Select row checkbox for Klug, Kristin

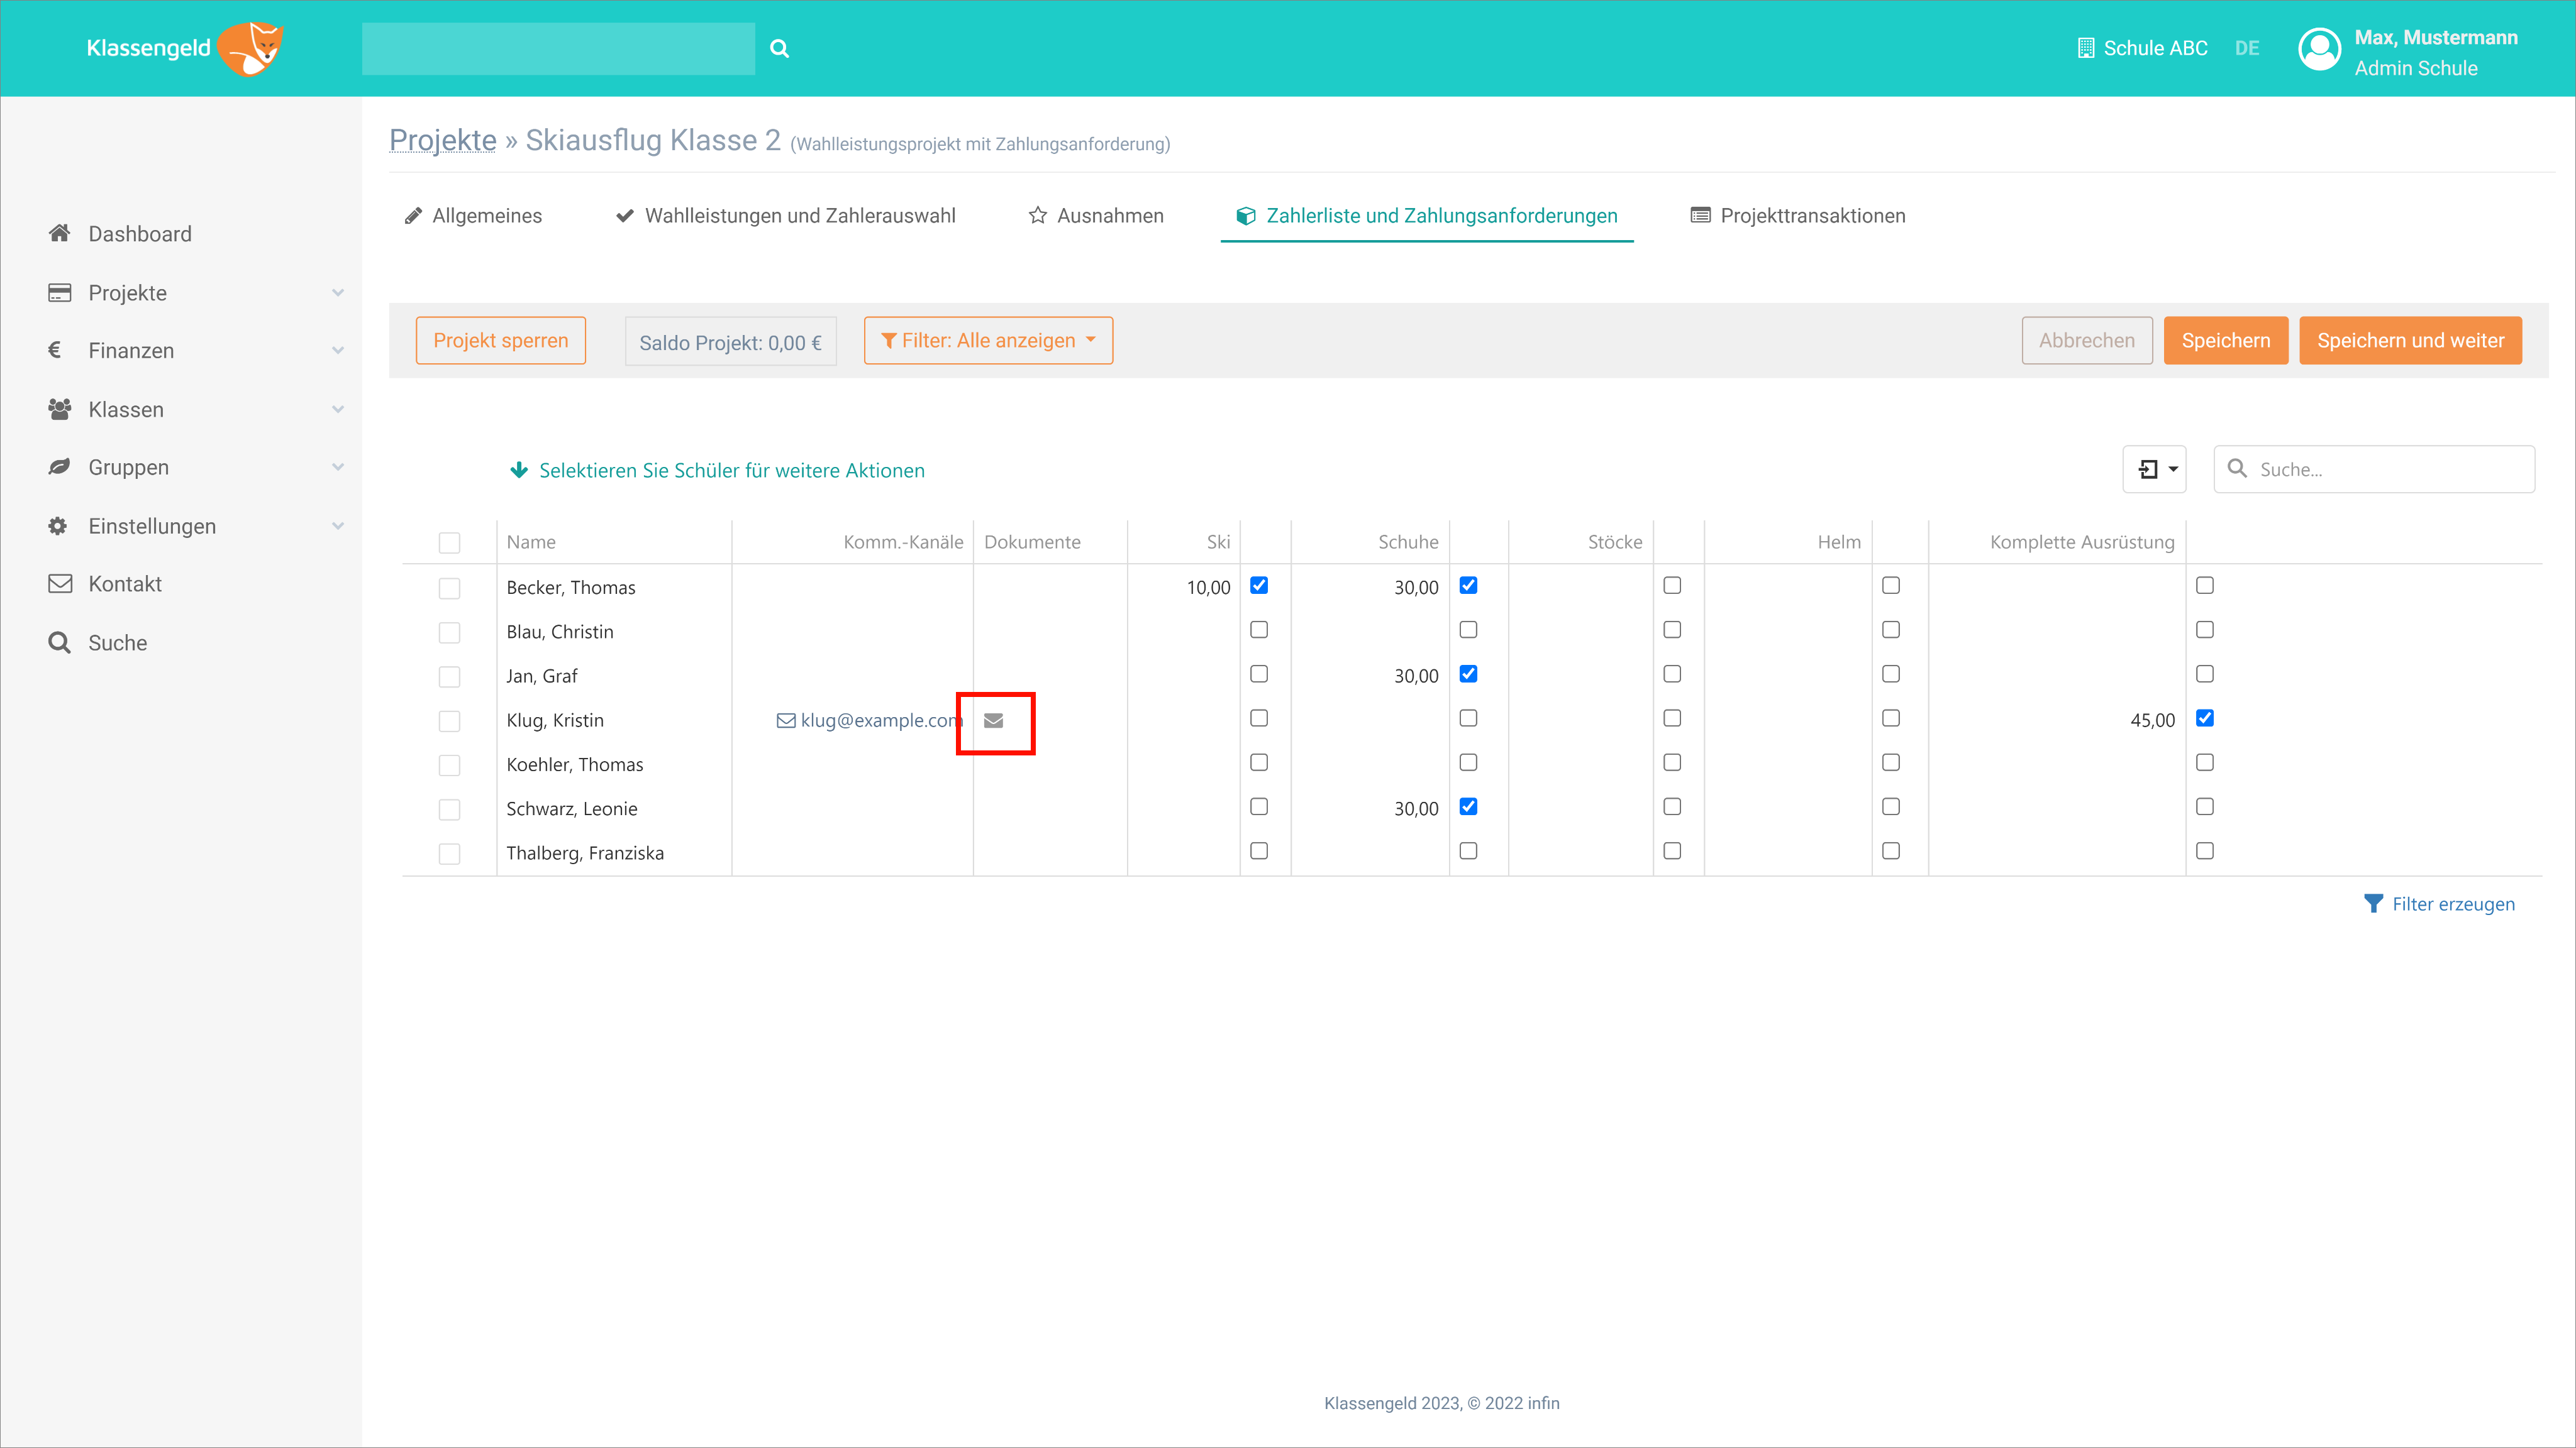tap(450, 720)
